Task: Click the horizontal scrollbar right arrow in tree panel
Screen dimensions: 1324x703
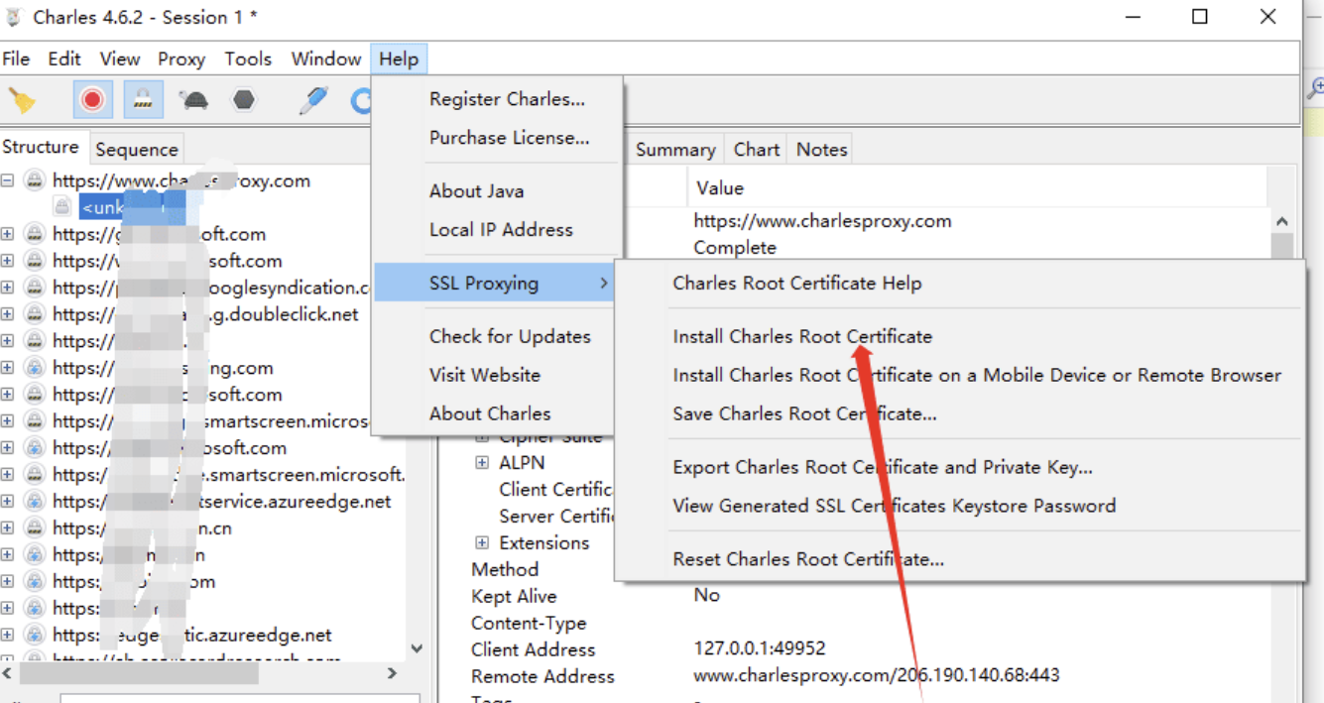Action: [392, 673]
